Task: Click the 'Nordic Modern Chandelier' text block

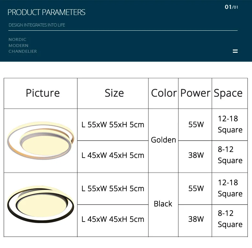Action: (23, 45)
